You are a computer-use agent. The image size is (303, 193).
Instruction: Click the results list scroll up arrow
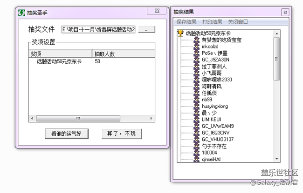coord(277,33)
